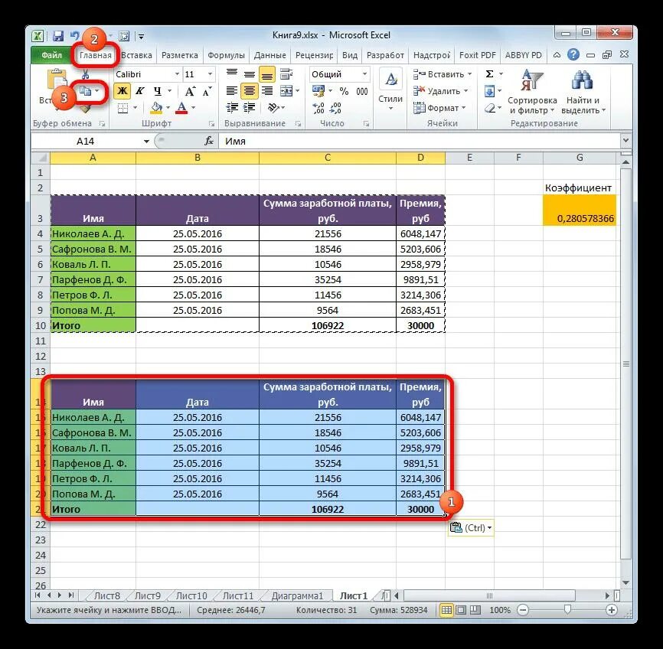This screenshot has height=649, width=663.
Task: Apply the font color letter A icon
Action: click(181, 108)
